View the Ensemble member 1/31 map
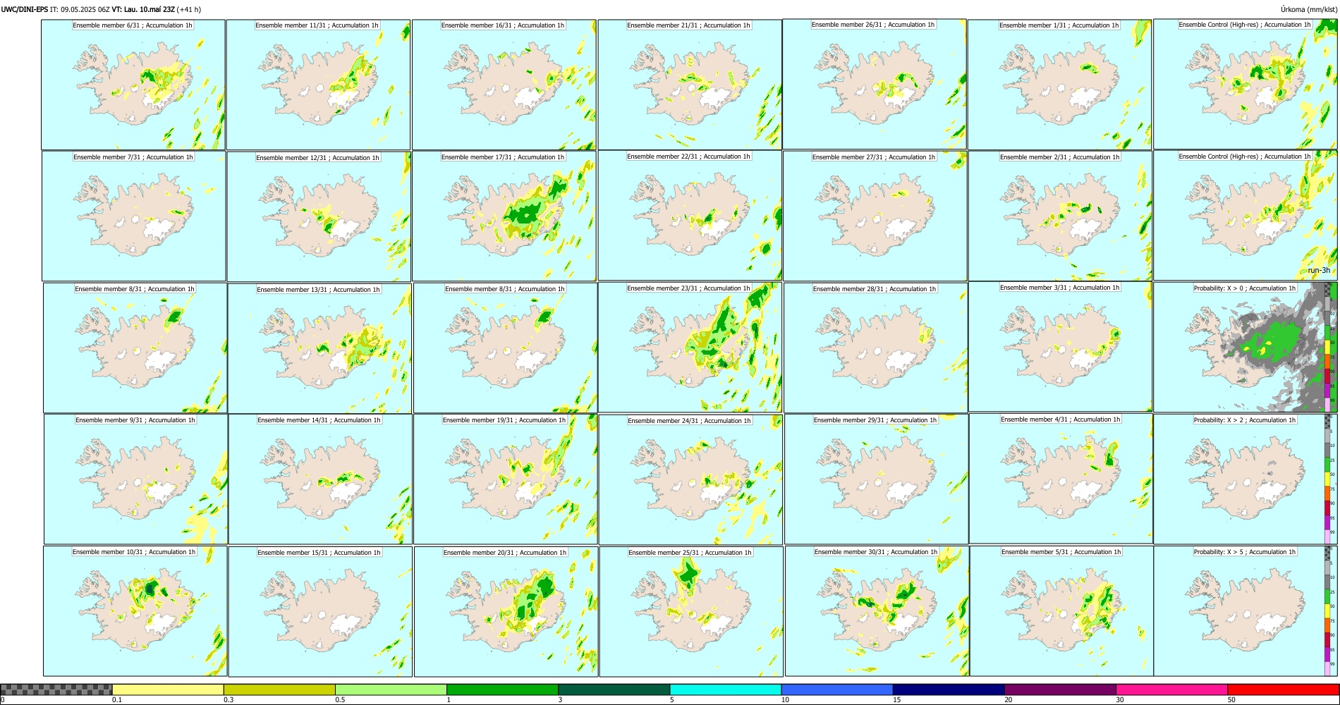The width and height of the screenshot is (1340, 705). coord(1060,85)
